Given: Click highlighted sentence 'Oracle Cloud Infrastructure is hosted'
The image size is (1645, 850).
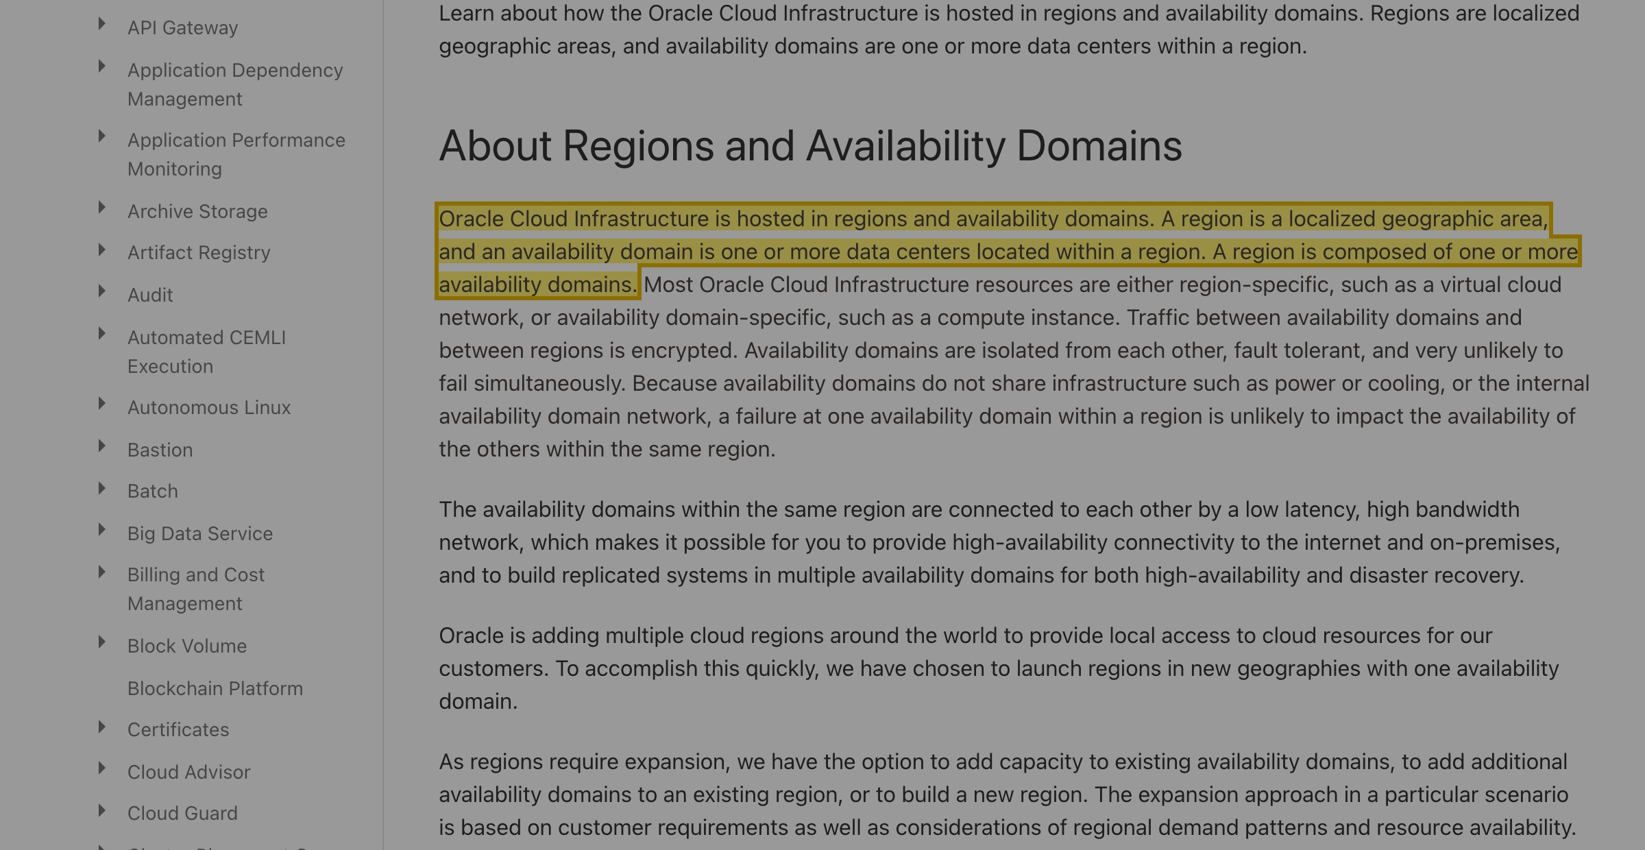Looking at the screenshot, I should tap(1008, 252).
